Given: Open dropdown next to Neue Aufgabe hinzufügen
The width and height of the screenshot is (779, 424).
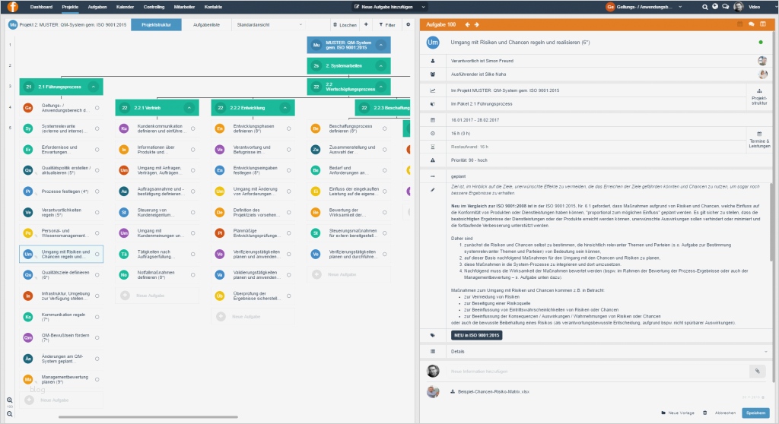Looking at the screenshot, I should 423,7.
